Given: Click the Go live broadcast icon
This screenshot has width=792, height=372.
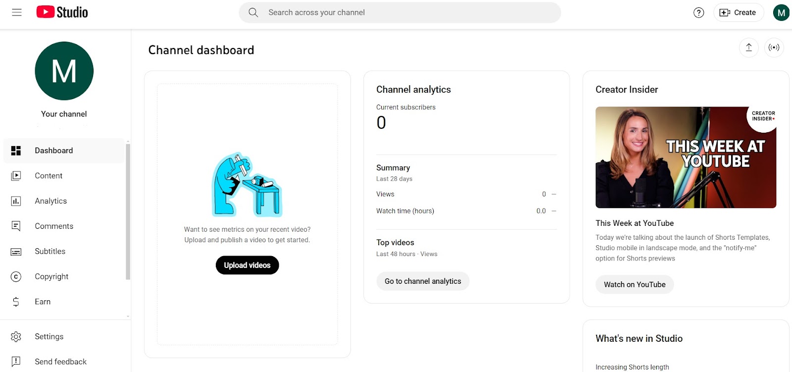Looking at the screenshot, I should click(774, 48).
